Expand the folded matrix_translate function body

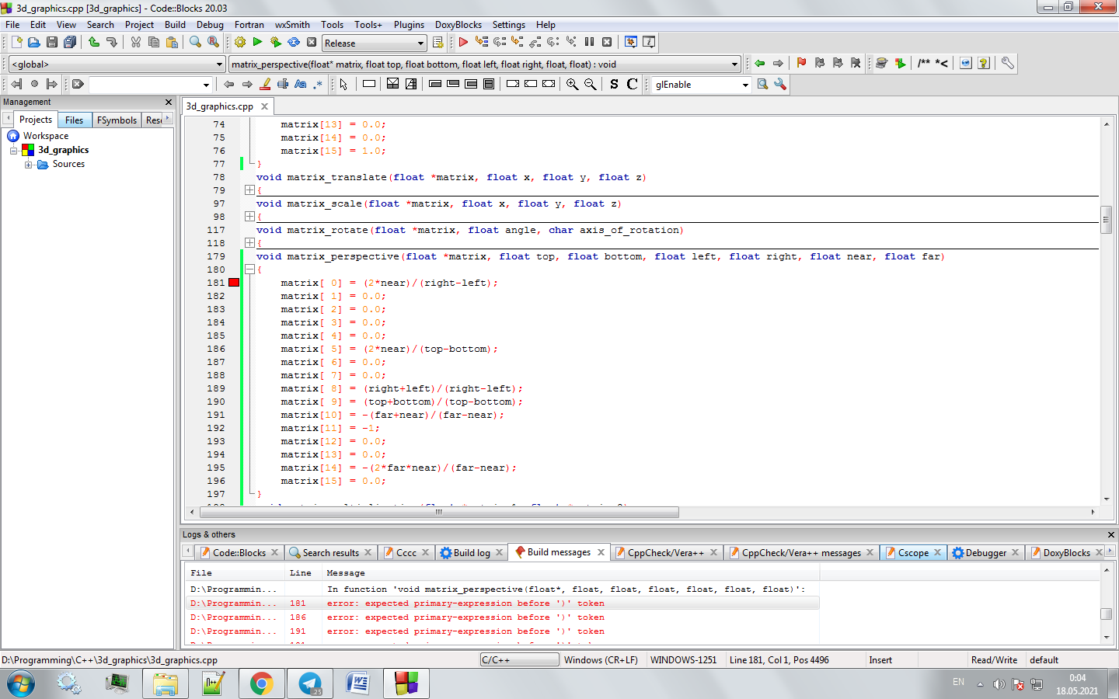[x=249, y=190]
